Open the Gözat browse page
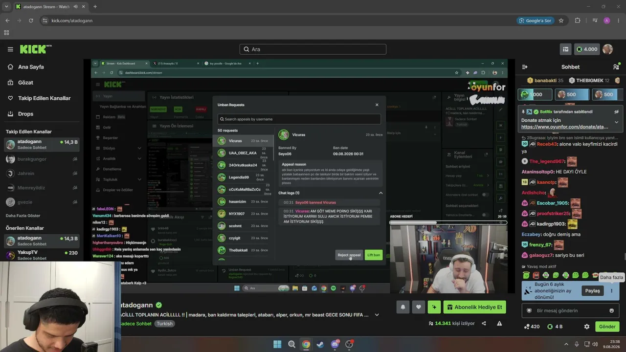The height and width of the screenshot is (352, 626). pos(25,83)
